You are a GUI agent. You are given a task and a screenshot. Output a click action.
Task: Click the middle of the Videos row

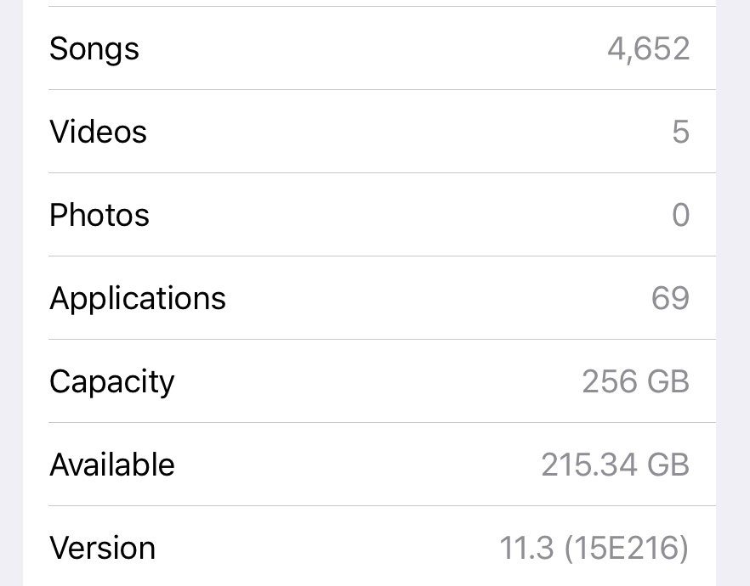tap(369, 132)
